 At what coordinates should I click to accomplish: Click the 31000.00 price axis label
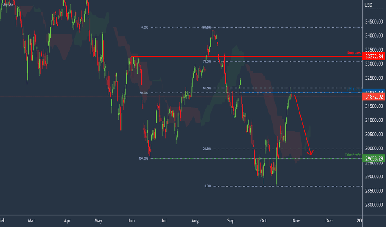pos(374,120)
